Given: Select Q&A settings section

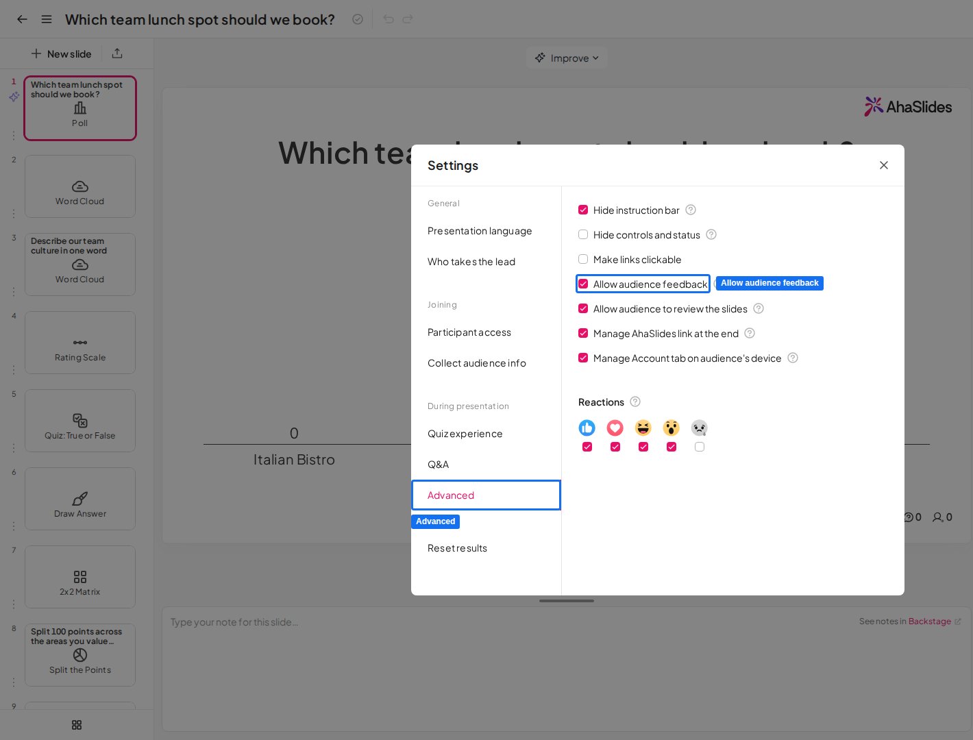Looking at the screenshot, I should point(486,465).
